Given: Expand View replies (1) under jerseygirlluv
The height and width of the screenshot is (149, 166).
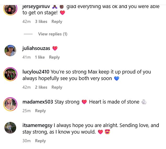Looking at the screenshot, I should (53, 34).
